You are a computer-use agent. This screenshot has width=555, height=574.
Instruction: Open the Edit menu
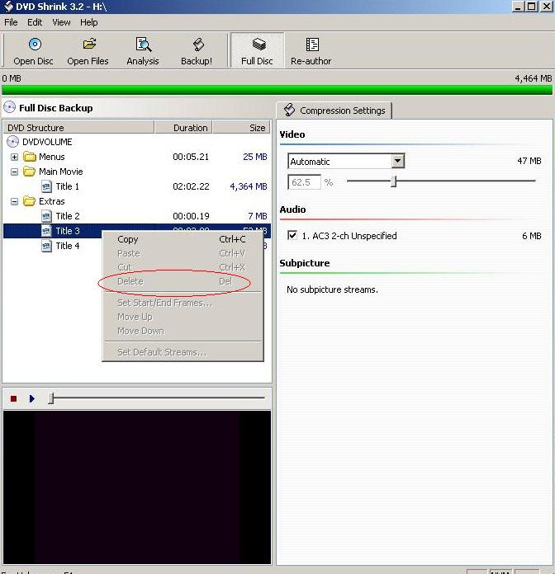pos(35,22)
